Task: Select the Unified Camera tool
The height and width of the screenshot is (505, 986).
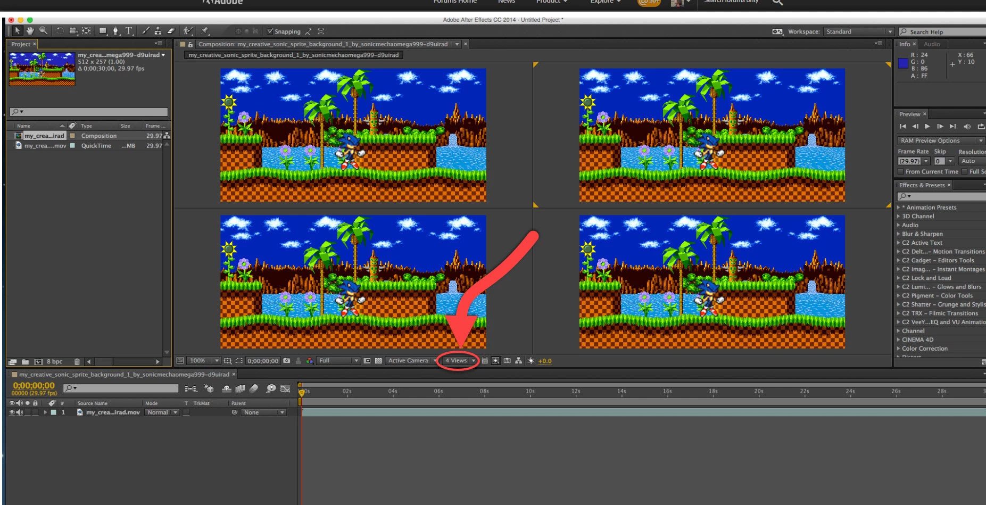Action: point(73,31)
